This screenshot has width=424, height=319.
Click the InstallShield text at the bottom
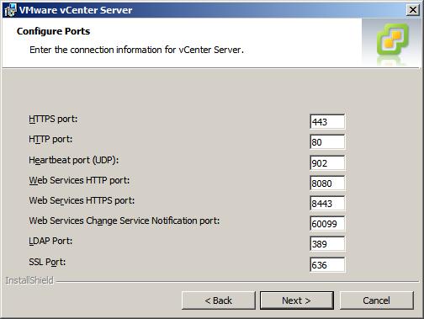29,280
